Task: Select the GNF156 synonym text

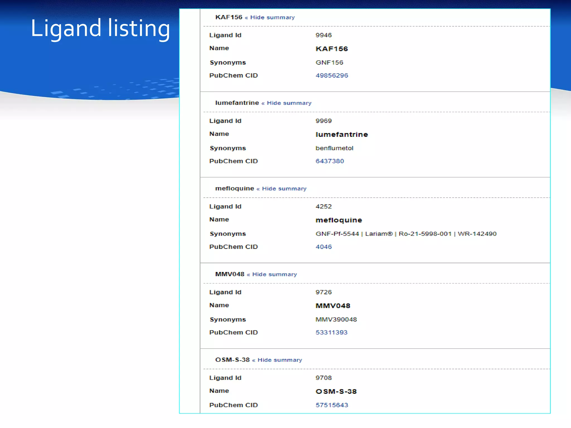Action: pos(329,63)
